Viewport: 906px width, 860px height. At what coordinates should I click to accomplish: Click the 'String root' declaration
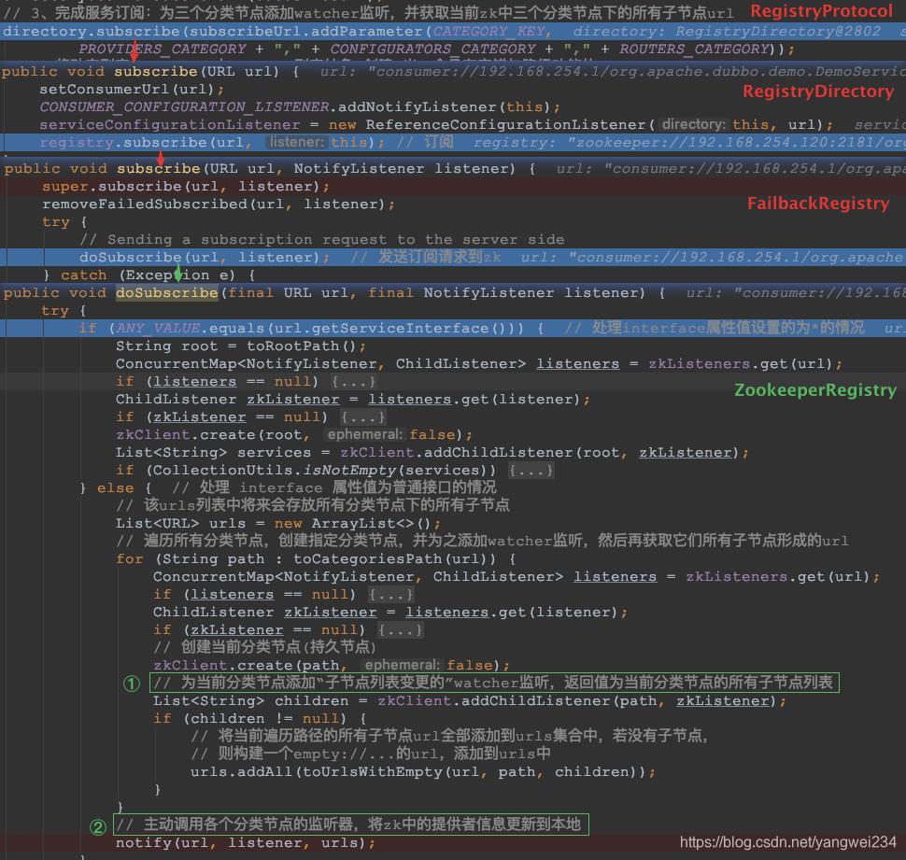(167, 346)
